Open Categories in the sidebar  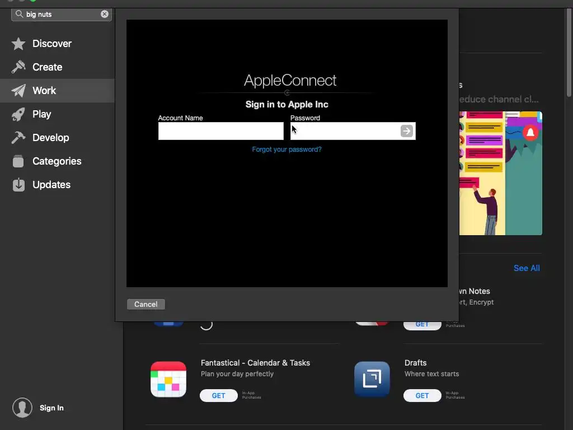[57, 161]
